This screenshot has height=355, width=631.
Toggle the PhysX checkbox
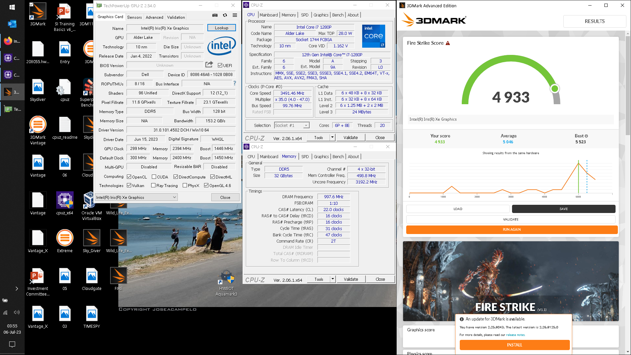(185, 185)
